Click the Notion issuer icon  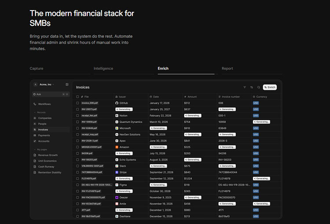click(x=117, y=116)
